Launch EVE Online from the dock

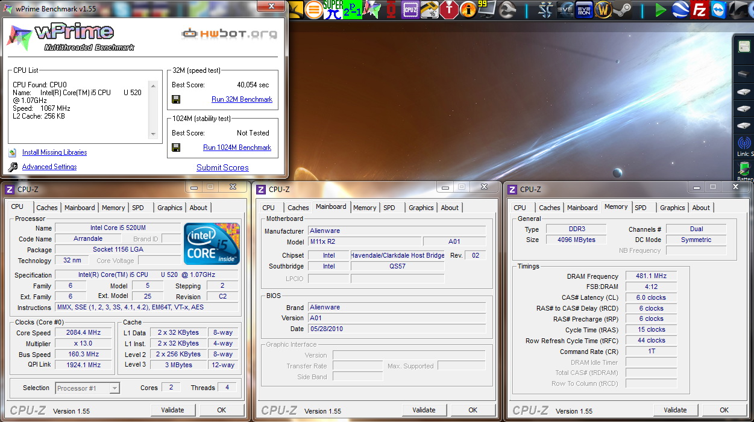point(565,10)
